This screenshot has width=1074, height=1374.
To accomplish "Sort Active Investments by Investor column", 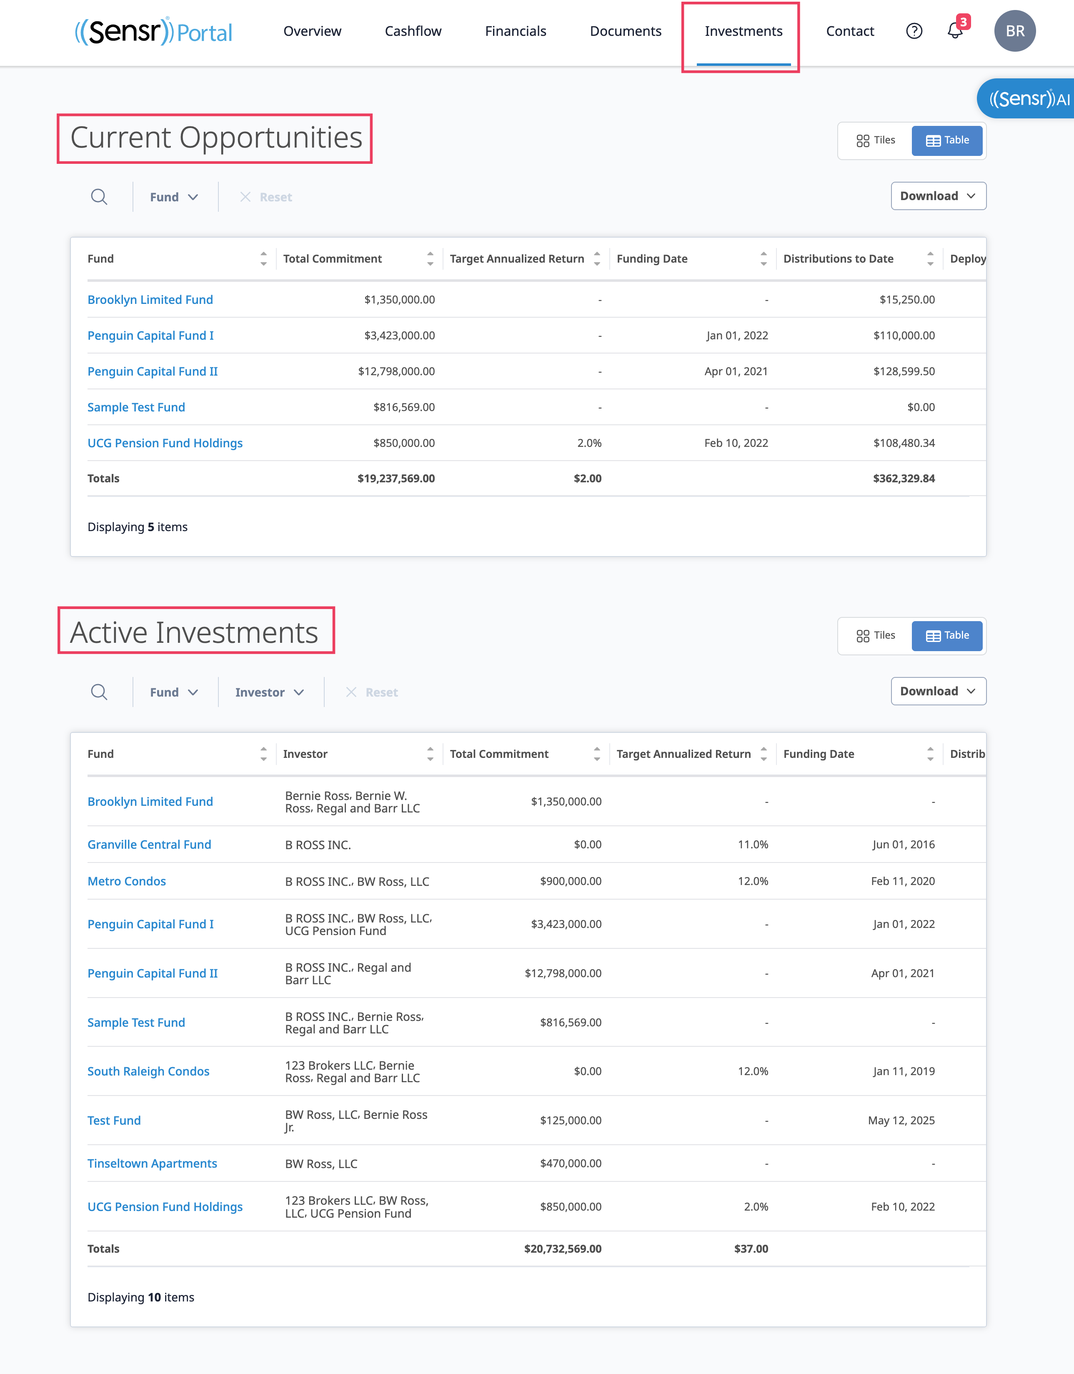I will click(x=430, y=754).
